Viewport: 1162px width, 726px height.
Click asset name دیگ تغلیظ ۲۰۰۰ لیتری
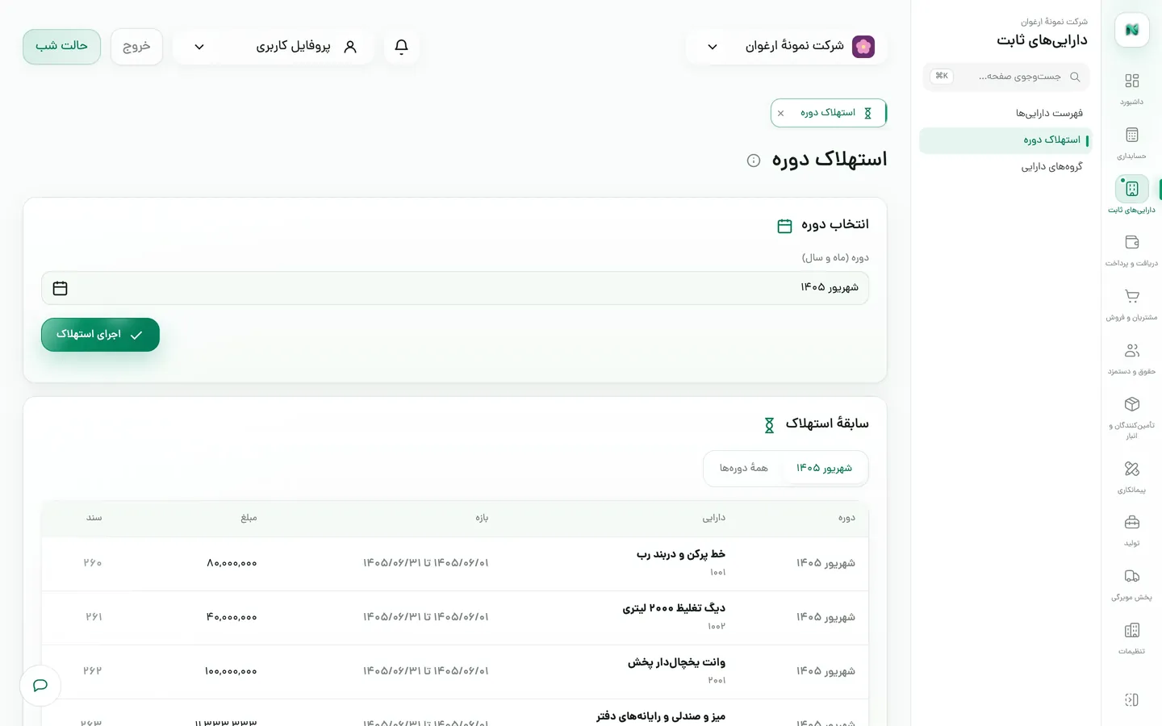[674, 608]
